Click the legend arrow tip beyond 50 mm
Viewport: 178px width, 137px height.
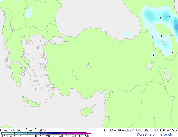tap(89, 133)
